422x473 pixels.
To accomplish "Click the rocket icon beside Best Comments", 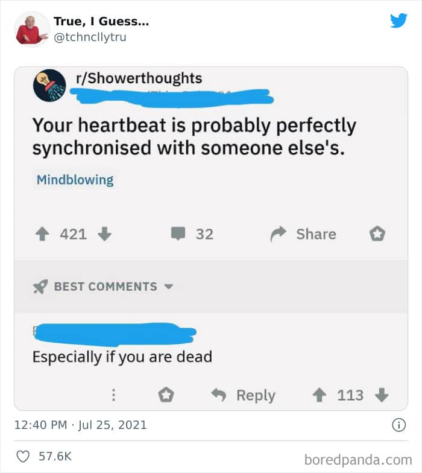I will point(40,287).
